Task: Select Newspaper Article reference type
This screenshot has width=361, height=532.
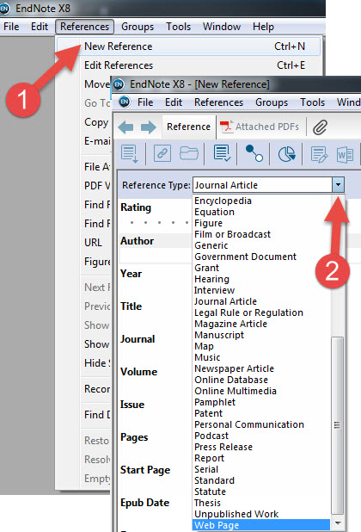Action: [234, 368]
